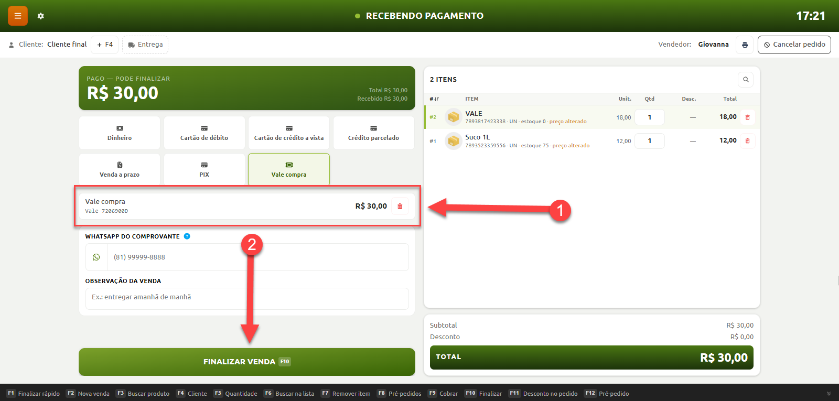The image size is (839, 401).
Task: Click the printer icon button
Action: (x=745, y=45)
